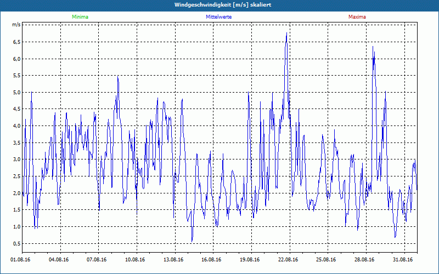Click the m/s unit label on y-axis
Image resolution: width=439 pixels, height=274 pixels.
tap(16, 25)
